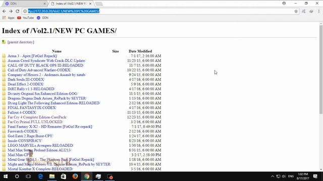Open Fallout.4-CODEX folder
The height and width of the screenshot is (181, 323).
(x=22, y=113)
